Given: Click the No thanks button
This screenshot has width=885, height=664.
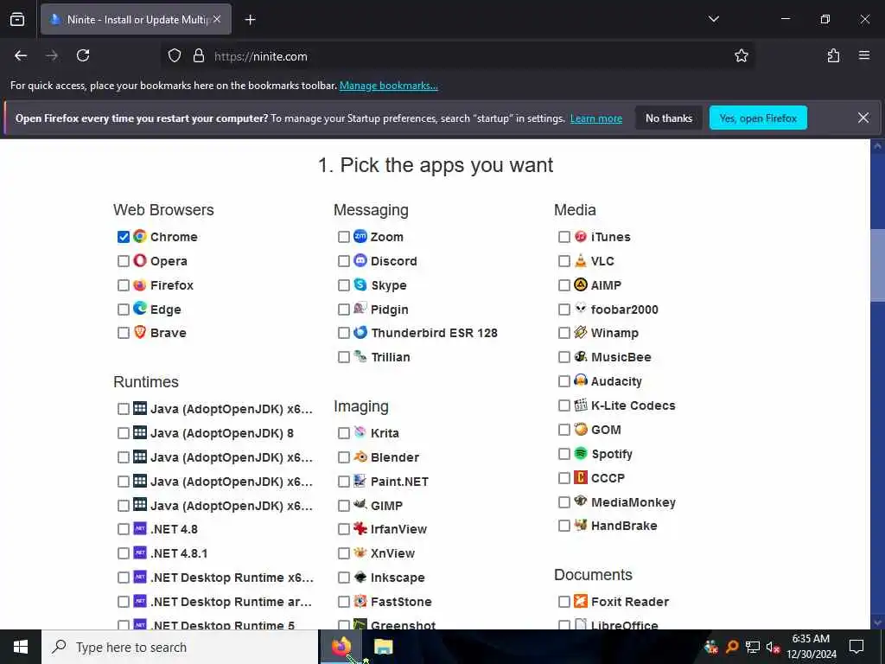Looking at the screenshot, I should (669, 118).
